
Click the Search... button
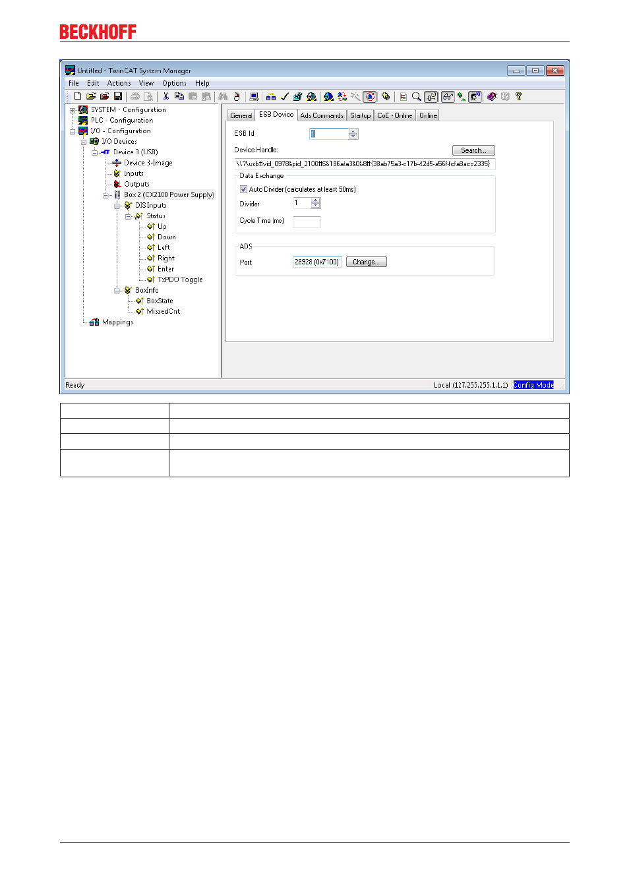pos(473,150)
